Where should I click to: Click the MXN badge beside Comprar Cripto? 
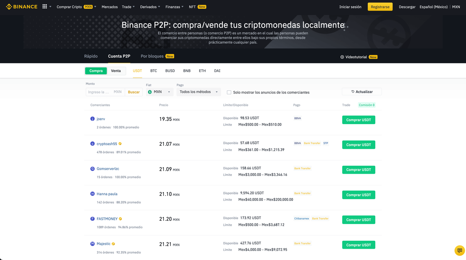click(x=88, y=7)
